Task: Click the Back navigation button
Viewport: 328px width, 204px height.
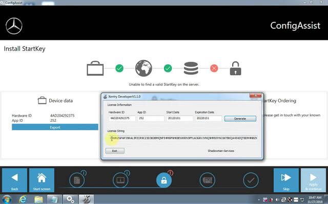Action: 14,180
